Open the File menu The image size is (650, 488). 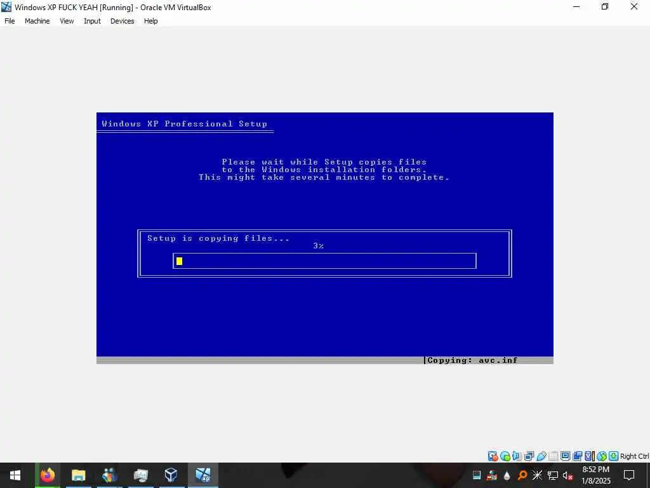[10, 21]
